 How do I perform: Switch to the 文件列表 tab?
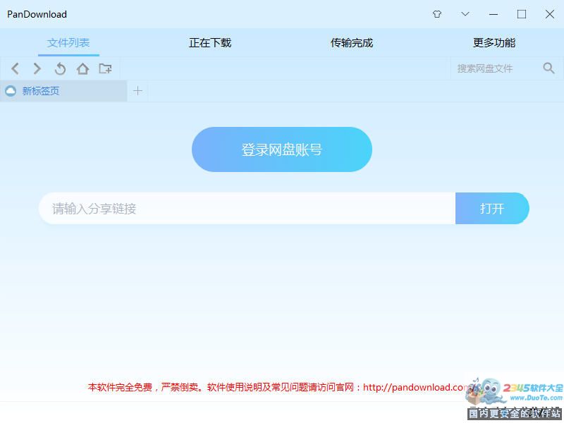point(68,43)
